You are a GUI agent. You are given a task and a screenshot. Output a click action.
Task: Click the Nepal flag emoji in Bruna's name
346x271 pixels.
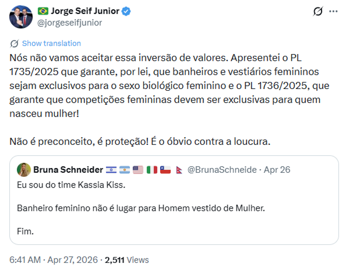pos(179,169)
